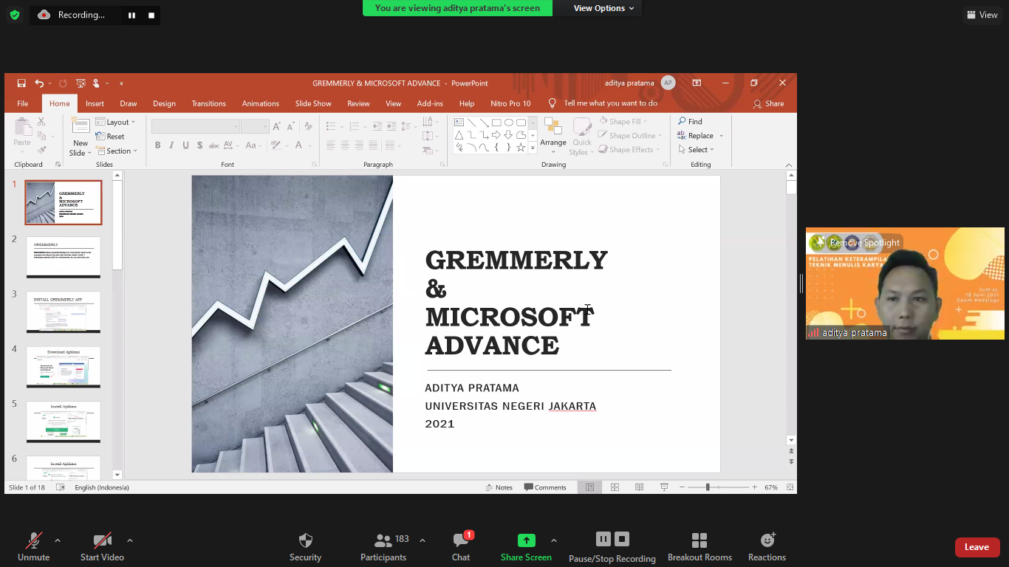Open the Transitions ribbon tab
The image size is (1009, 567).
point(209,103)
